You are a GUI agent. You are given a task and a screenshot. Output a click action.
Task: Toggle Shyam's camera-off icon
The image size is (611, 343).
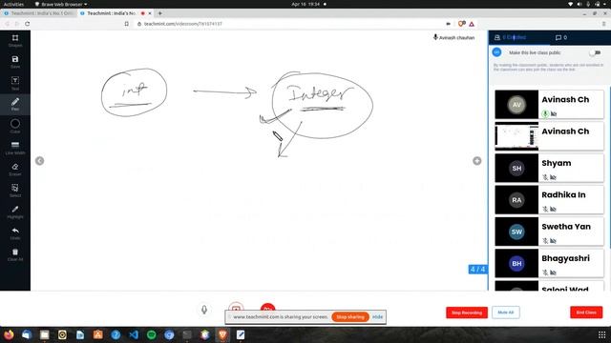(x=553, y=177)
